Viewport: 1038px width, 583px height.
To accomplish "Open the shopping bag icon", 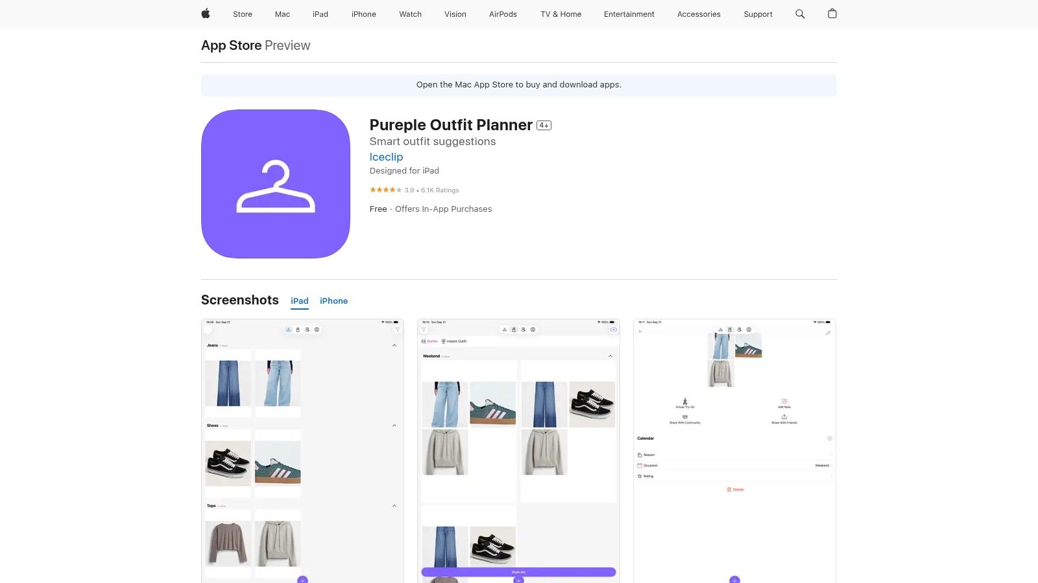I will (x=832, y=14).
